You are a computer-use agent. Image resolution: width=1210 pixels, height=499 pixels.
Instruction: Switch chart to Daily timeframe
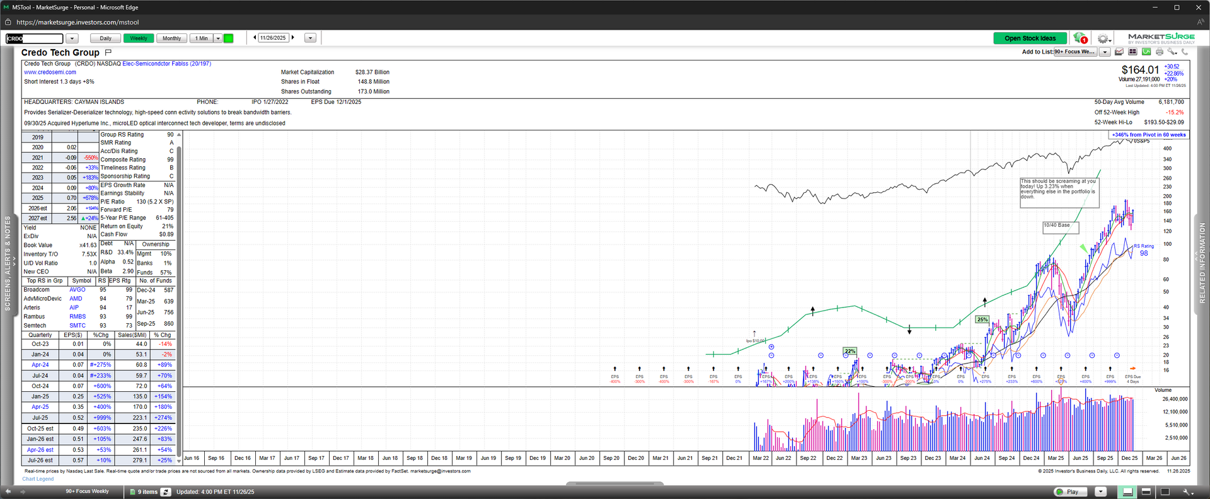coord(105,38)
